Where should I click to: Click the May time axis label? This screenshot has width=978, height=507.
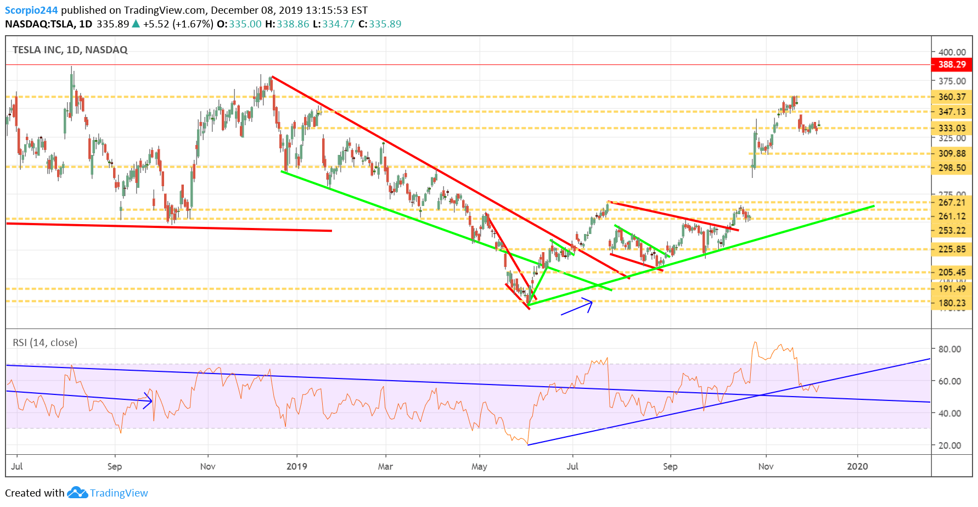(479, 466)
